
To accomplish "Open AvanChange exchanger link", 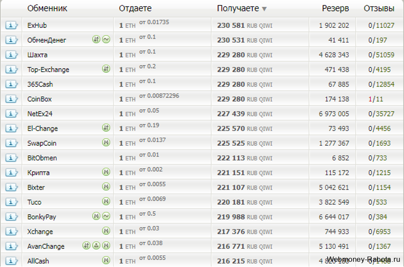I will click(46, 247).
